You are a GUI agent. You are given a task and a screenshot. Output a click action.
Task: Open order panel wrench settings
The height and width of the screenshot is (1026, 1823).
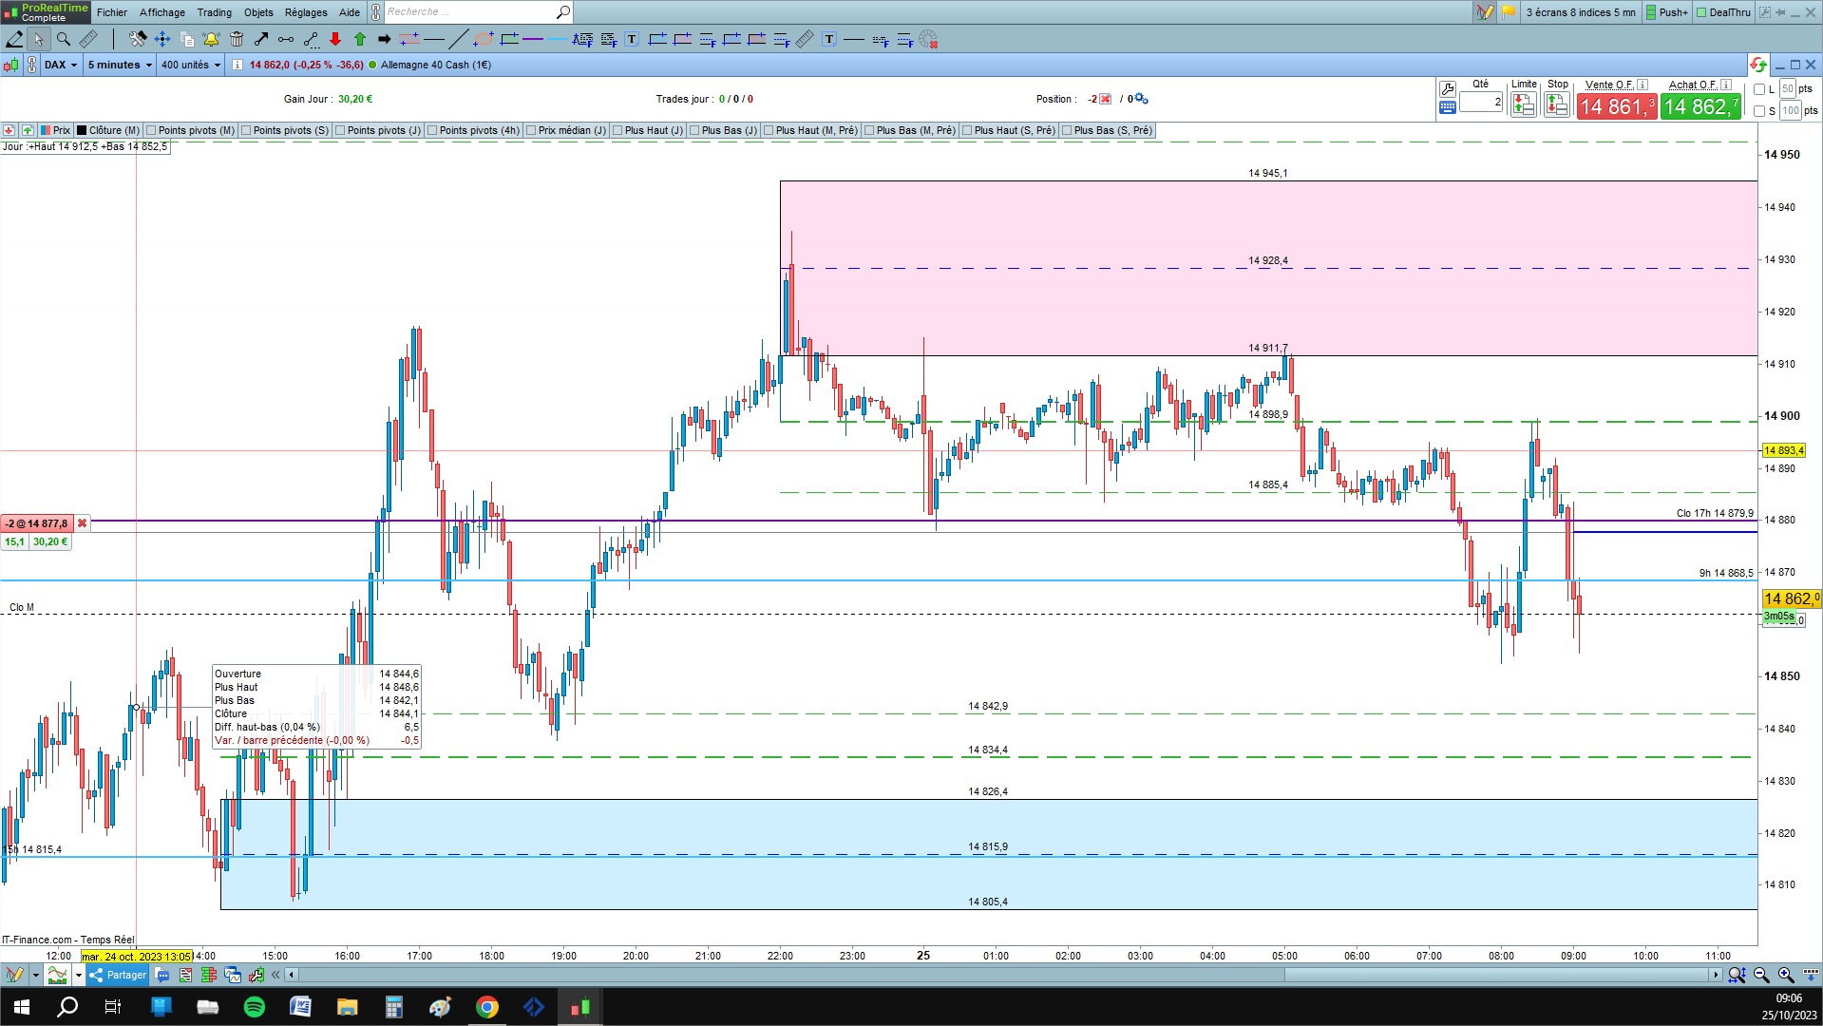click(x=1448, y=88)
